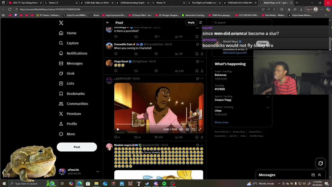Image resolution: width=332 pixels, height=187 pixels.
Task: Open Notifications in X sidebar
Action: point(73,53)
